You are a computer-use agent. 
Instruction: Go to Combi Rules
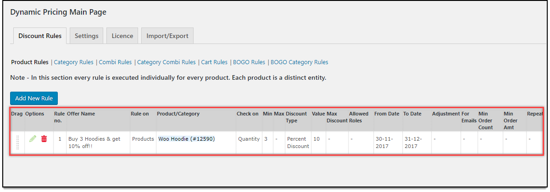[x=116, y=62]
